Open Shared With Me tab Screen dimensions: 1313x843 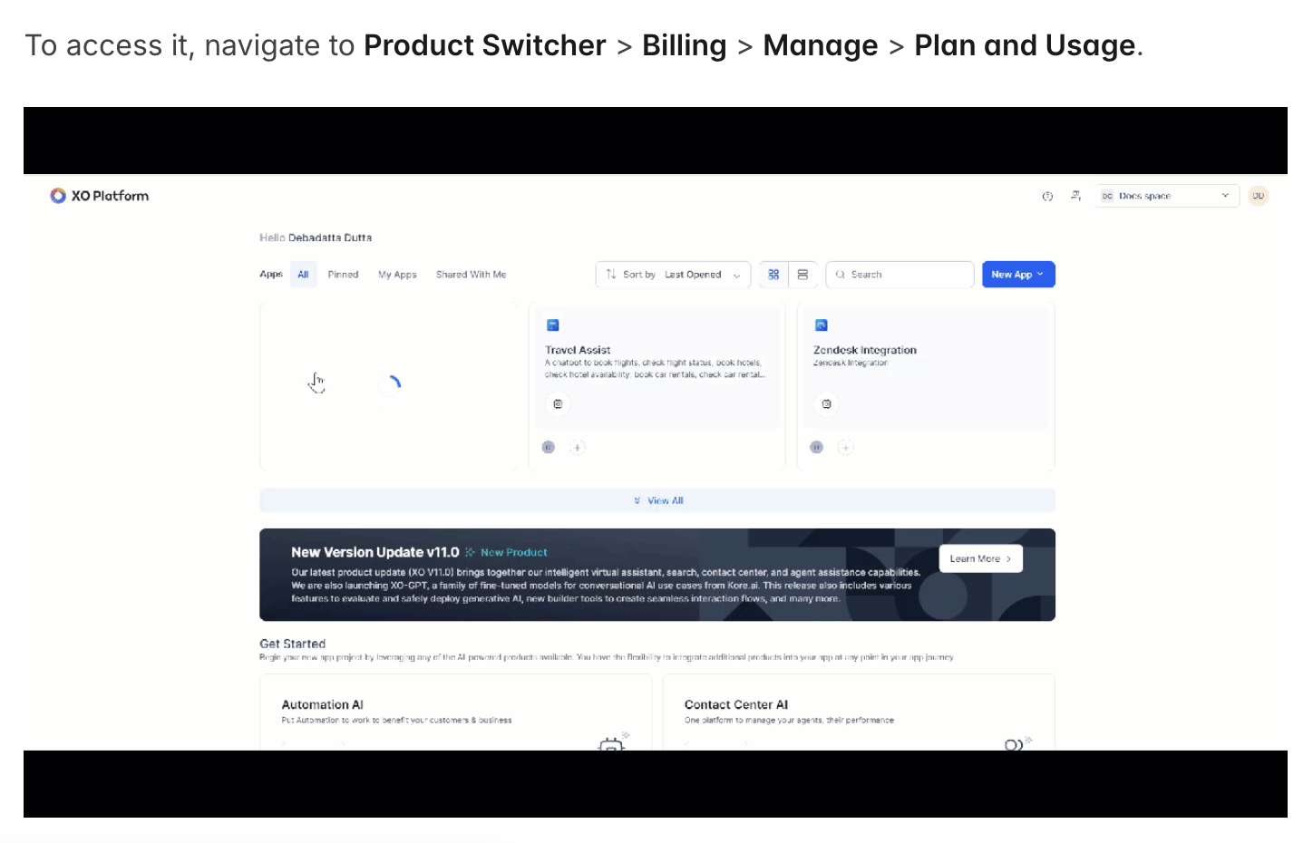coord(471,275)
